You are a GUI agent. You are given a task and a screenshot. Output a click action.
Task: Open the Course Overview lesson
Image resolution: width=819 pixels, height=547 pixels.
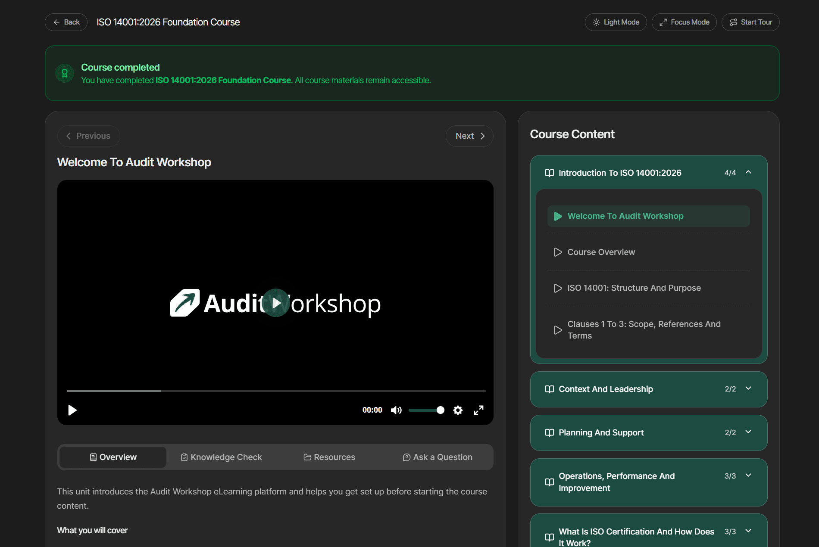648,252
